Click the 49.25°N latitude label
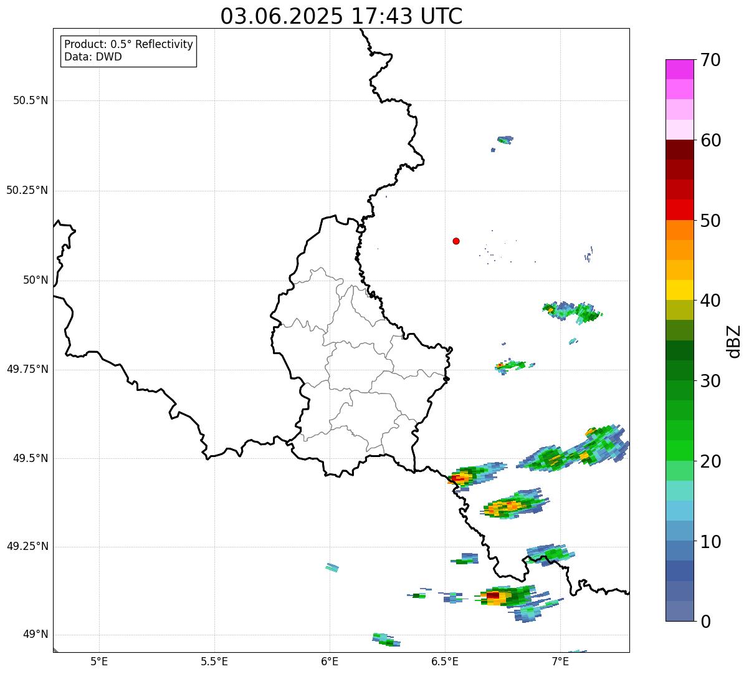The width and height of the screenshot is (749, 674). tap(27, 546)
